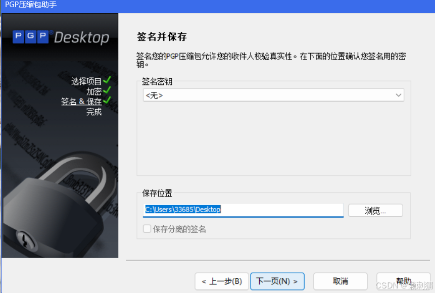The width and height of the screenshot is (435, 293).
Task: Click the PGP Desktop logo
Action: click(x=61, y=37)
